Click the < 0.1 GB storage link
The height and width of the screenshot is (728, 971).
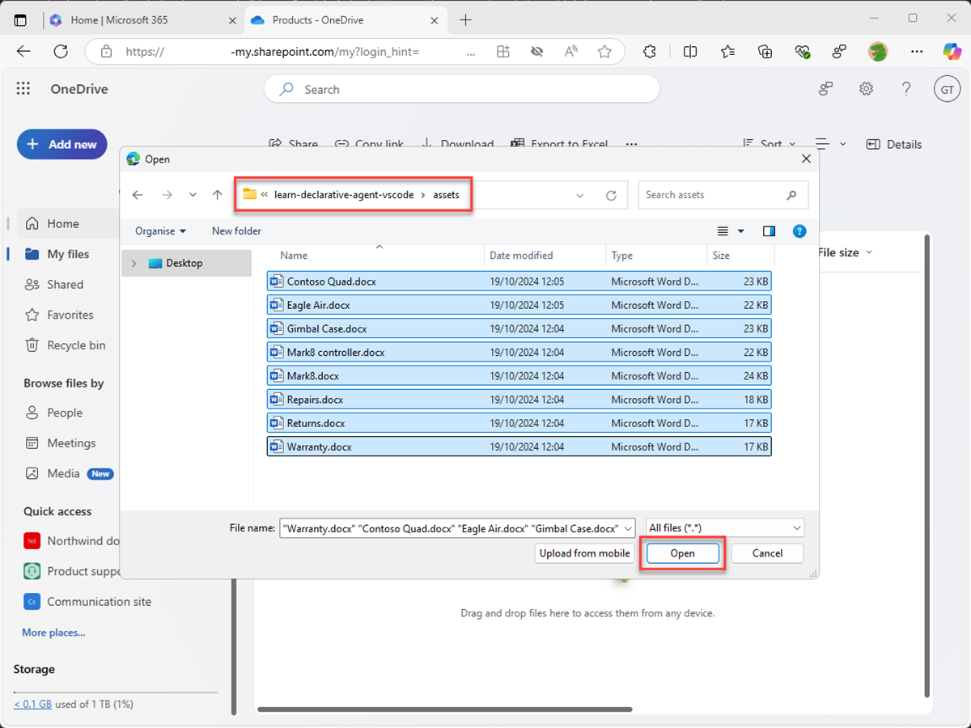pos(32,704)
